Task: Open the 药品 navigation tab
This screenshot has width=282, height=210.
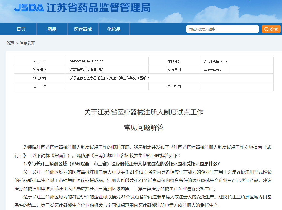Action: coord(52,29)
